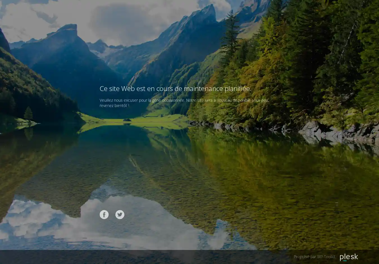The height and width of the screenshot is (264, 379).
Task: Open the Twitter bird icon
Action: pos(120,215)
